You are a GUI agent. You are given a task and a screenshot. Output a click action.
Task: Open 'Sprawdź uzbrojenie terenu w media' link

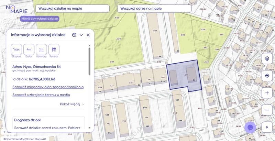pyautogui.click(x=41, y=95)
